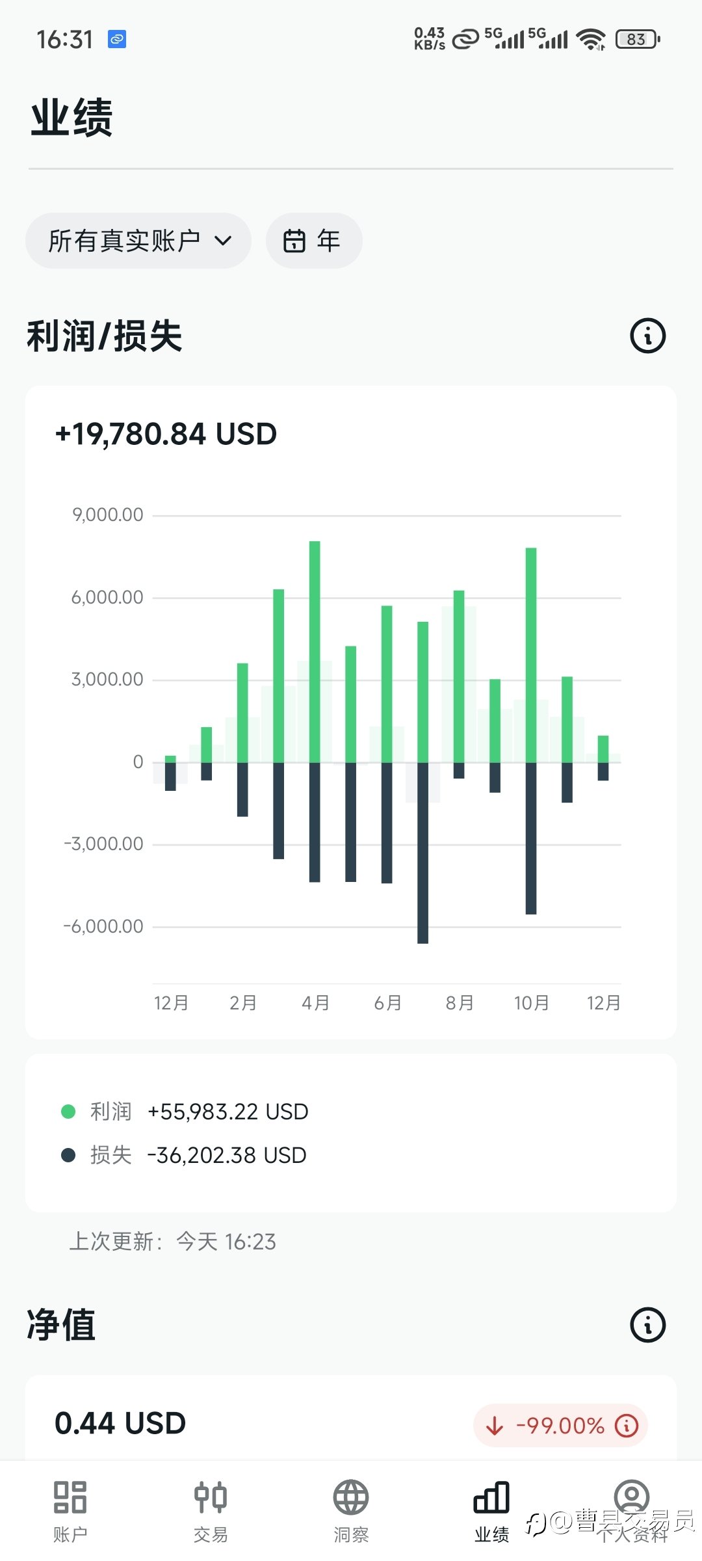The image size is (702, 1561).
Task: Tap the battery indicator in status bar
Action: coord(638,39)
